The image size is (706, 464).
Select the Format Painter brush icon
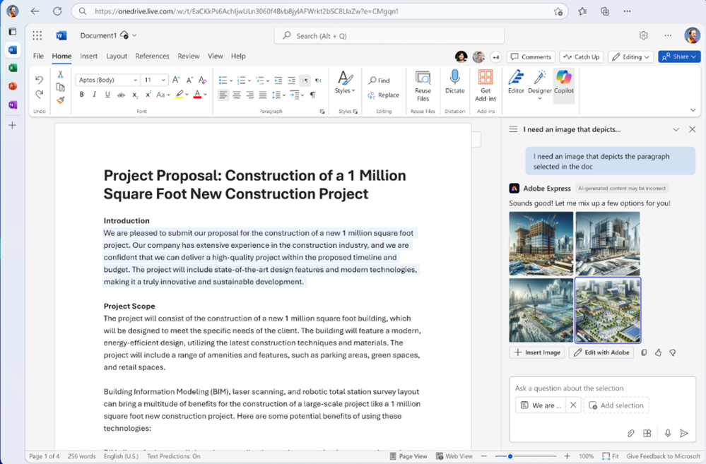pyautogui.click(x=61, y=100)
